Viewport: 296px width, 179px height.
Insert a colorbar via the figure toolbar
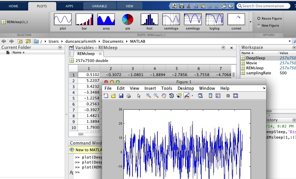(210, 96)
